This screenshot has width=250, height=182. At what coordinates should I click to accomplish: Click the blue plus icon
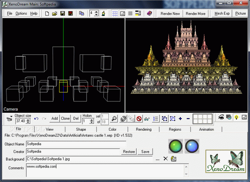(x=180, y=119)
